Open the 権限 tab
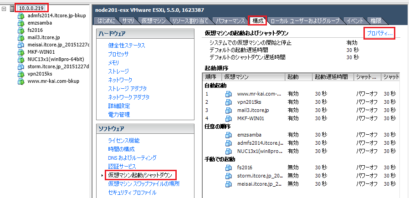 click(376, 21)
